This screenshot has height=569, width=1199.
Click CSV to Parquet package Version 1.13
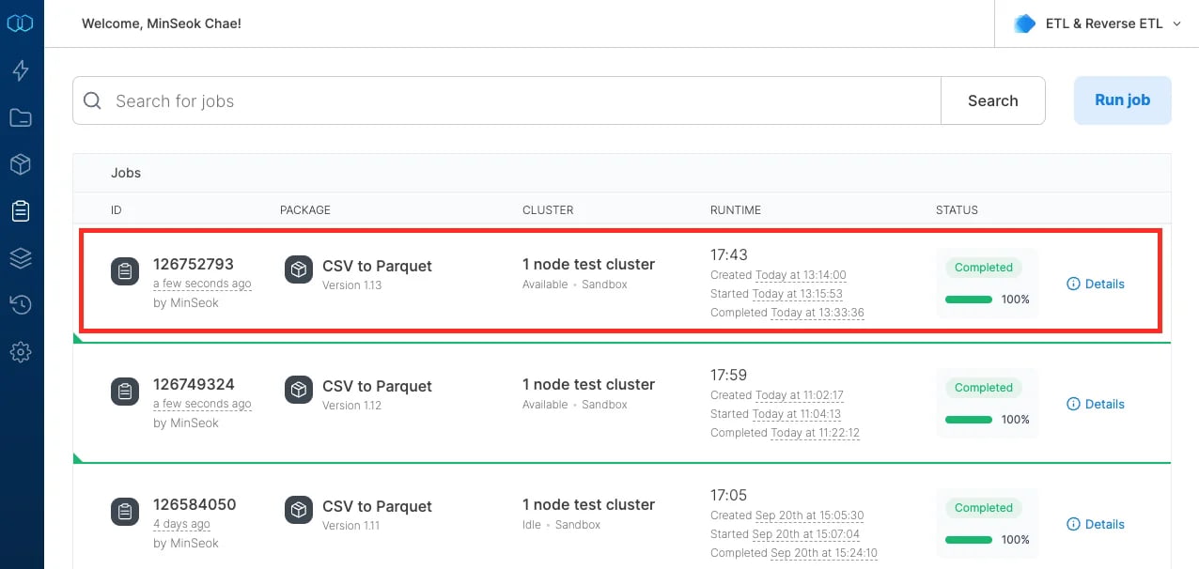point(377,266)
